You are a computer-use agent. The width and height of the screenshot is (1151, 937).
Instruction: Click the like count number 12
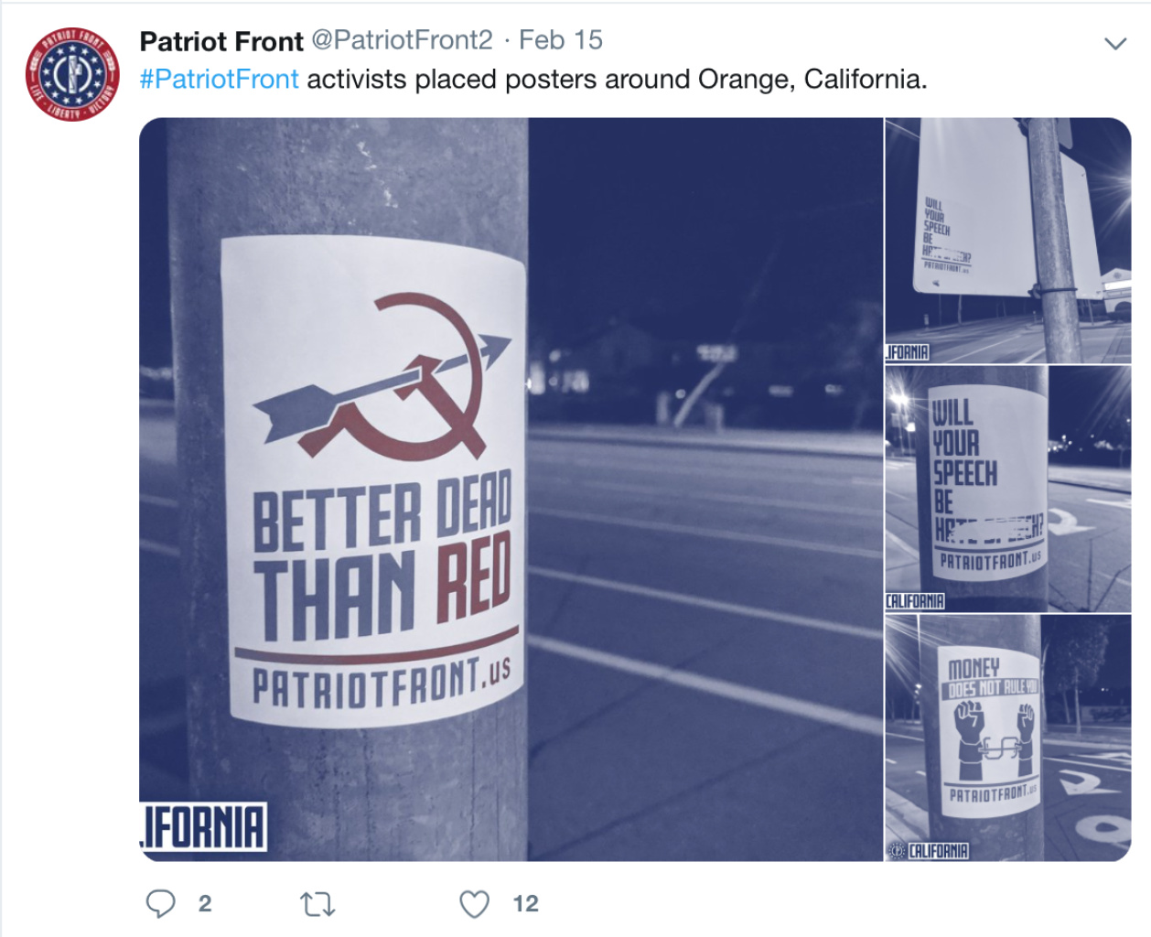click(x=525, y=904)
